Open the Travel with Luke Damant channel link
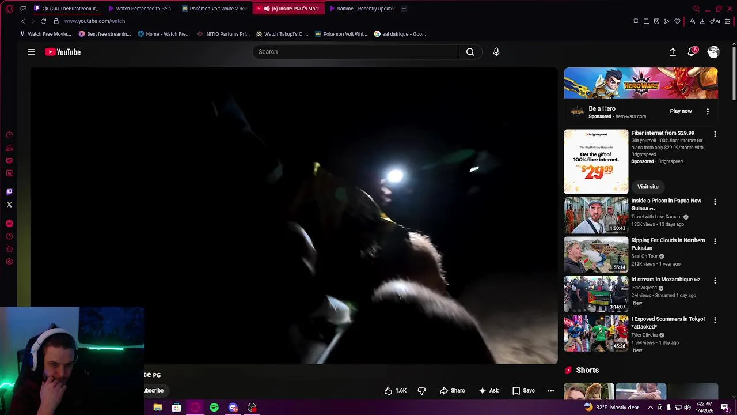Viewport: 737px width, 415px height. click(x=656, y=217)
